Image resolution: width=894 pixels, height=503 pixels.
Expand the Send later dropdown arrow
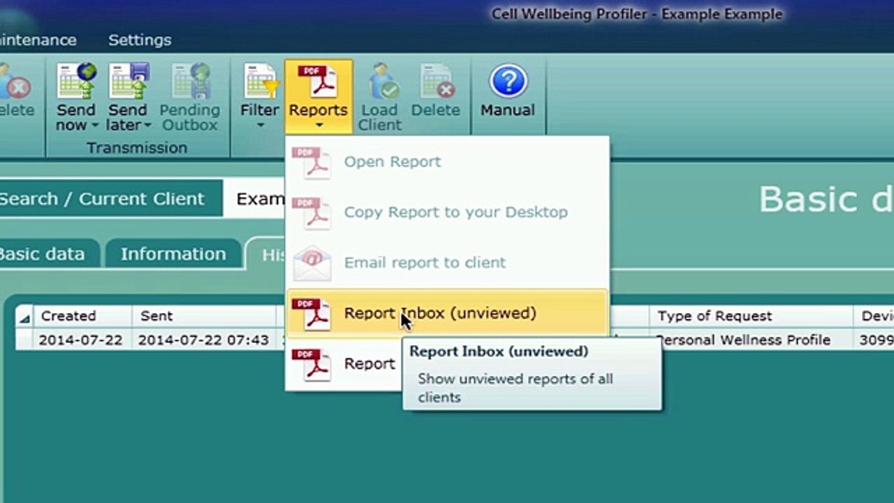147,126
